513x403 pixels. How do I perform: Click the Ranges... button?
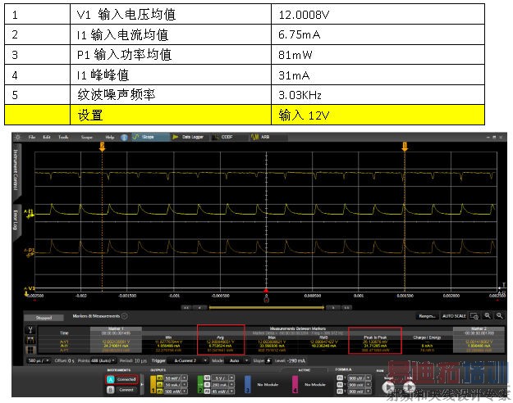[x=428, y=316]
